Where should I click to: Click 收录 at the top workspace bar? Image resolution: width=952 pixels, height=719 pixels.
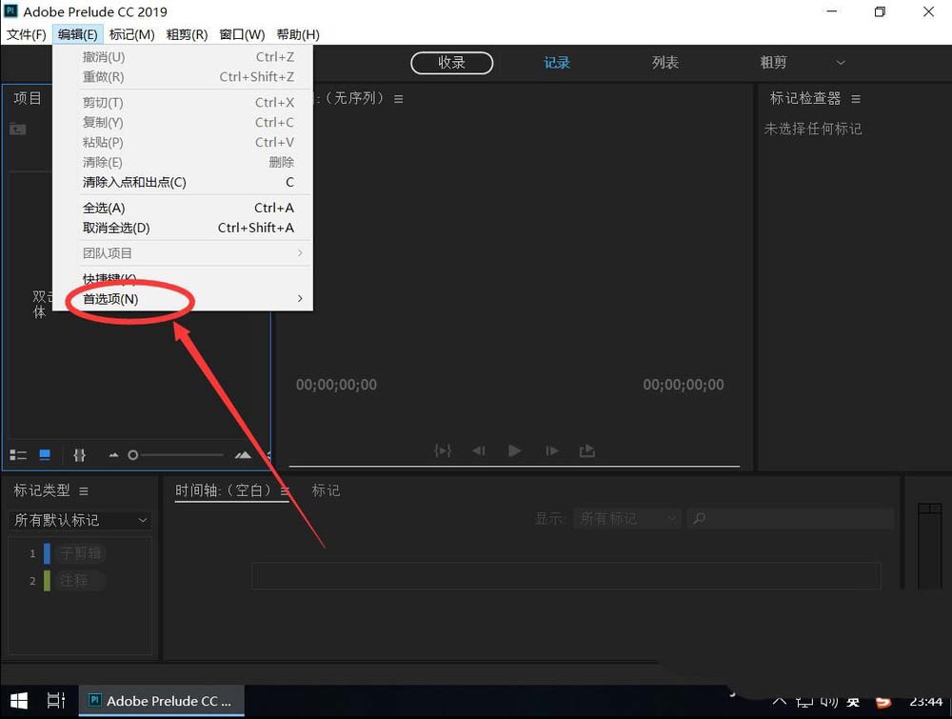point(451,62)
